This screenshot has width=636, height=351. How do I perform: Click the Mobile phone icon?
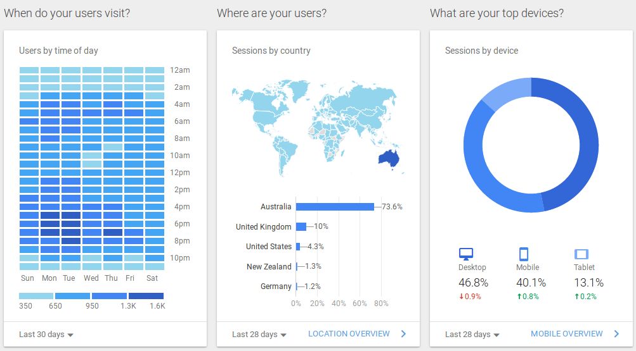coord(524,254)
